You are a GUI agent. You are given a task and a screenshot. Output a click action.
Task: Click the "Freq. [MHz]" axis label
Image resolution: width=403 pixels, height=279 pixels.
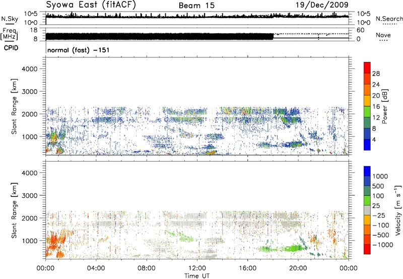point(10,34)
